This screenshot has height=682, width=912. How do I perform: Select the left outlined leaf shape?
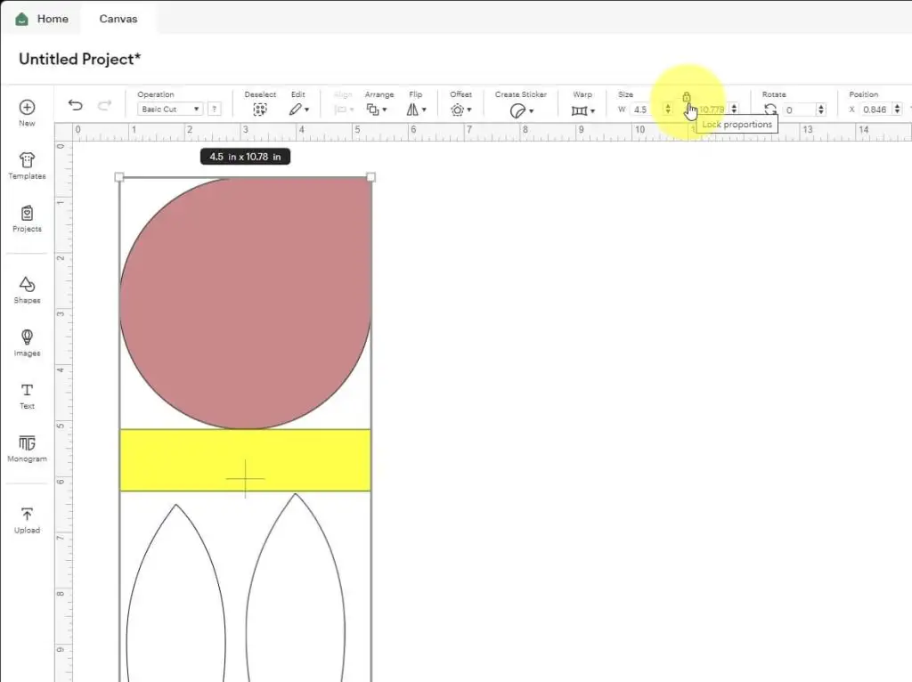(175, 593)
